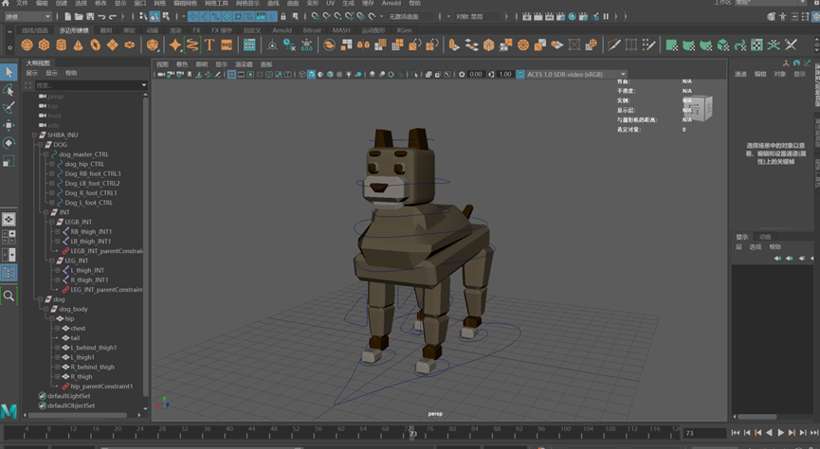
Task: Toggle select by component type icon
Action: click(x=166, y=17)
